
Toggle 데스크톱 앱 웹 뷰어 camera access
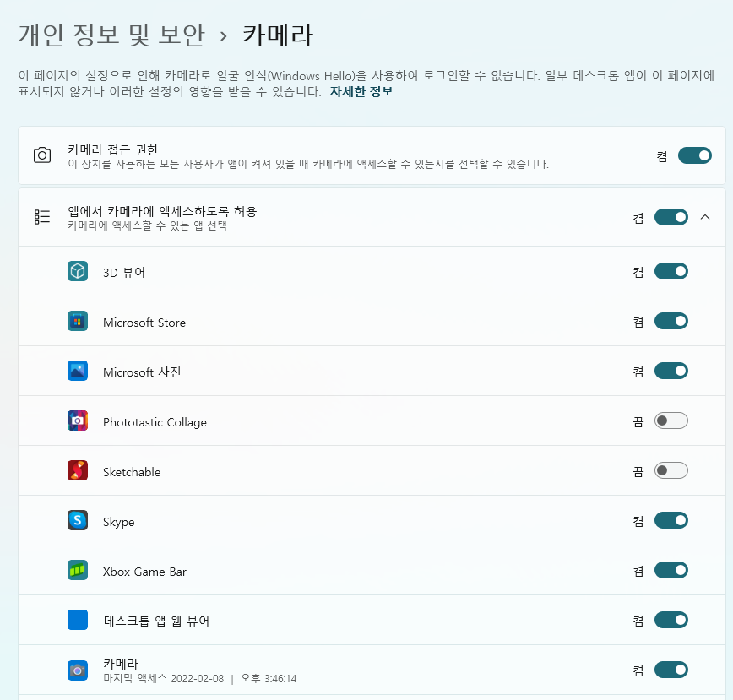coord(671,620)
